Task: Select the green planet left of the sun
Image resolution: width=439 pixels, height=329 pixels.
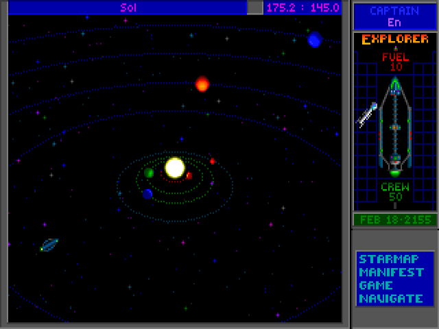Action: 149,173
